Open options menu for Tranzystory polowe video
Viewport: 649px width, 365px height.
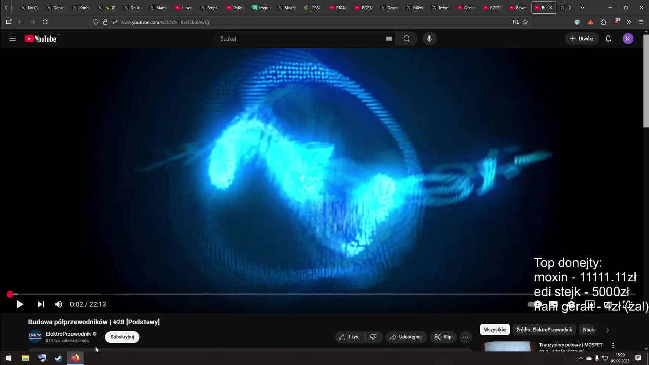tap(612, 346)
